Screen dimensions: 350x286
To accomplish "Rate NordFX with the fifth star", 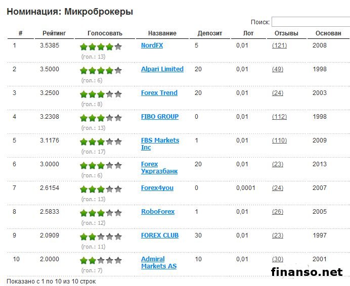I will (x=118, y=47).
